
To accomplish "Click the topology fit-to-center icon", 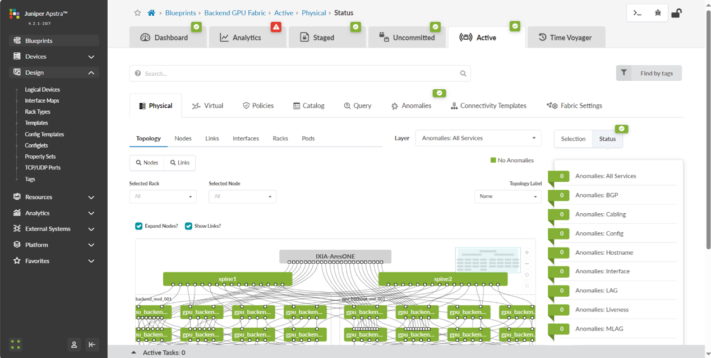I will pos(527,275).
